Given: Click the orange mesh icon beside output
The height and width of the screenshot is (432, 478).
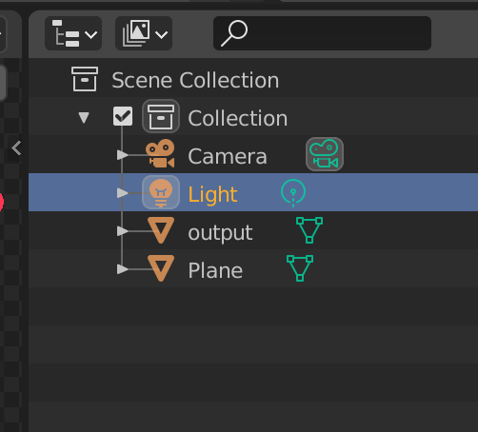Looking at the screenshot, I should coord(161,230).
